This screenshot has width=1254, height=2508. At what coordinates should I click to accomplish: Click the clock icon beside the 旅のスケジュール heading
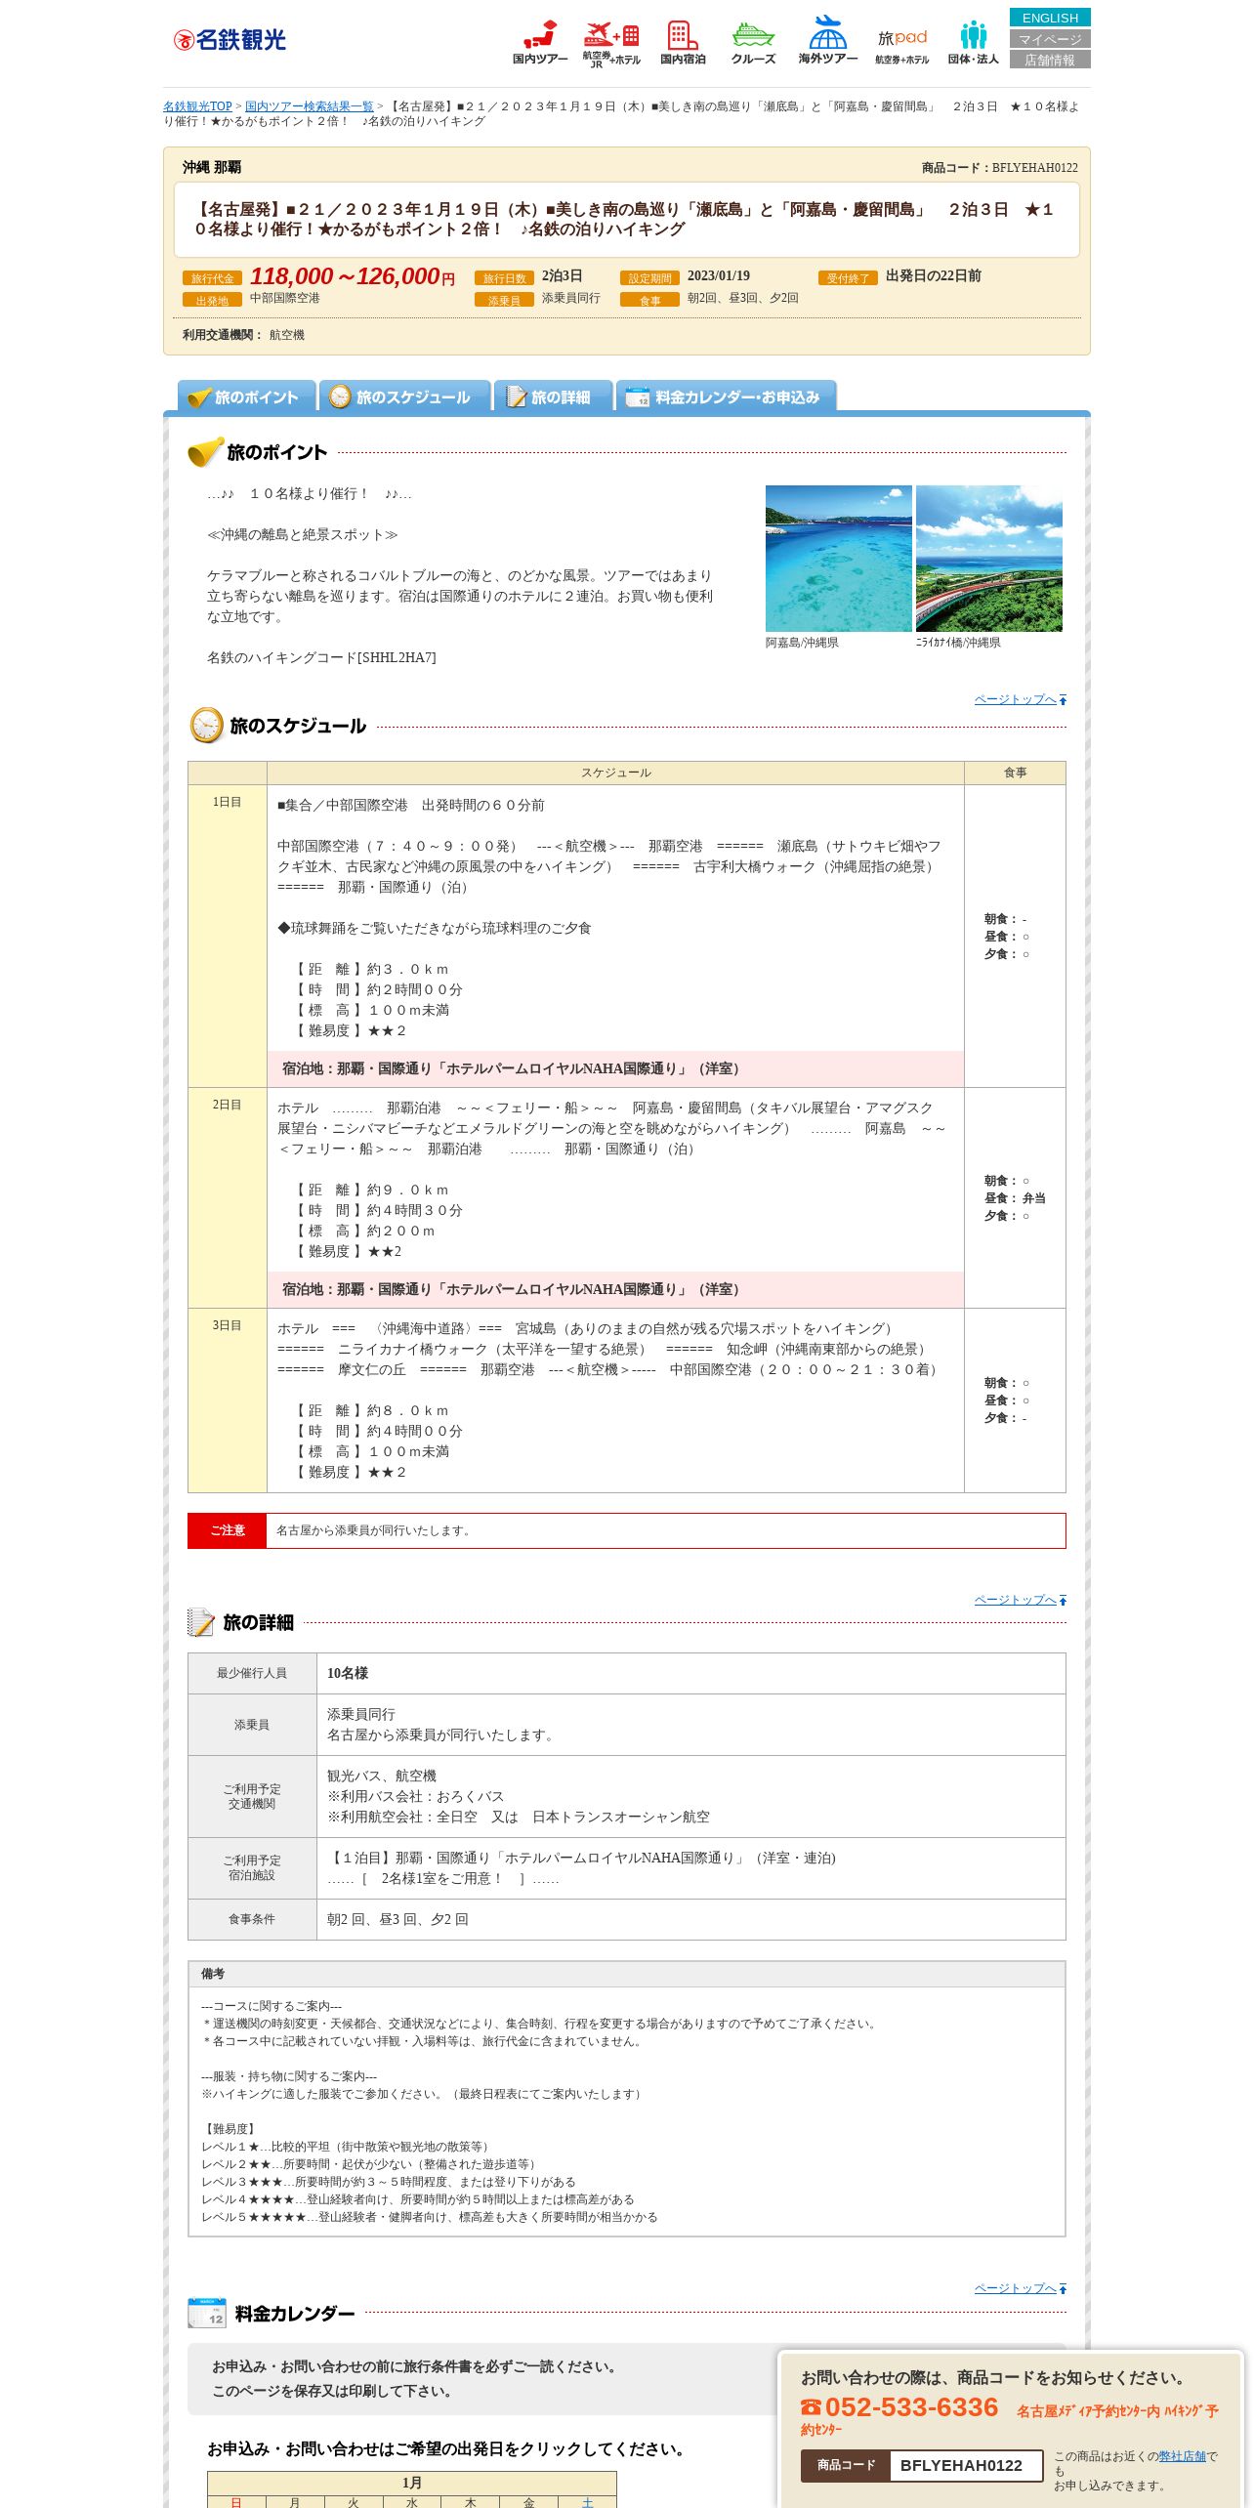click(x=206, y=726)
